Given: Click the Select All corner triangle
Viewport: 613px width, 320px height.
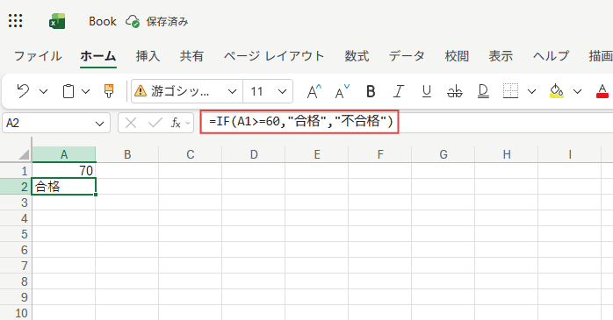Looking at the screenshot, I should [25, 155].
